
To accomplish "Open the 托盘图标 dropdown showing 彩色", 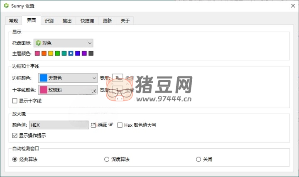I will point(63,43).
